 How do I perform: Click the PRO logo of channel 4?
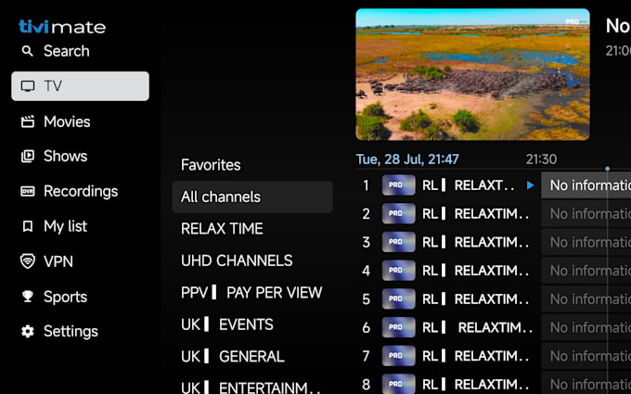pyautogui.click(x=398, y=271)
